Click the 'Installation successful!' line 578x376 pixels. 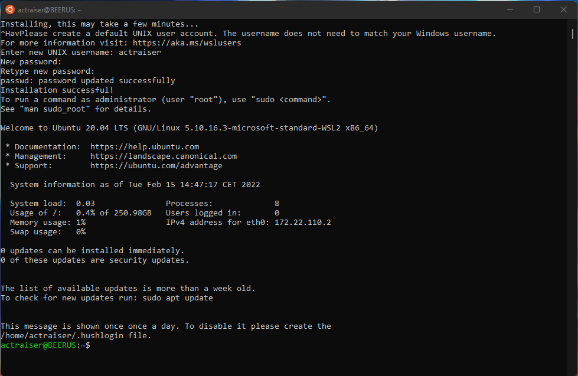tap(57, 90)
